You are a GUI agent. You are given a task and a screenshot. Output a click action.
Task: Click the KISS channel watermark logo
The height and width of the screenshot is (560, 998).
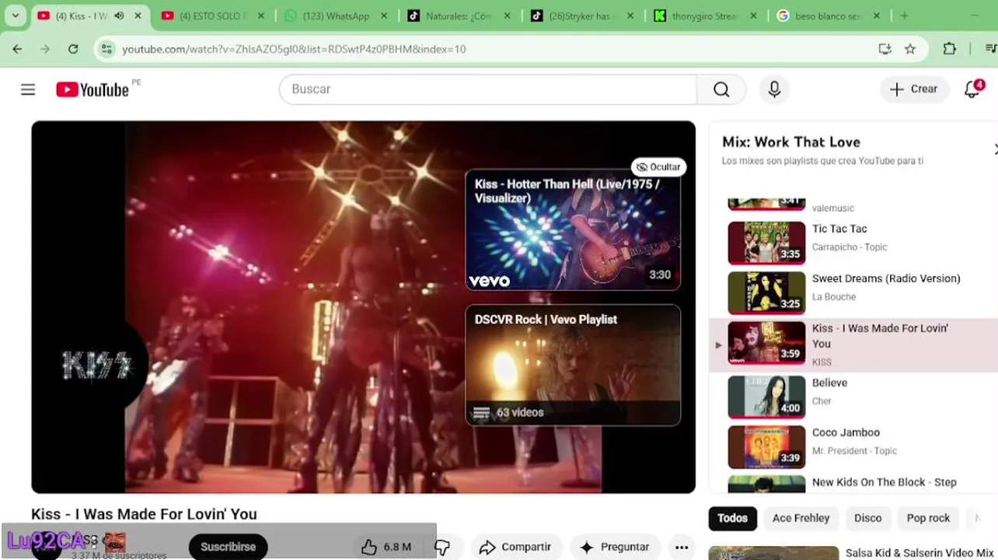[97, 365]
